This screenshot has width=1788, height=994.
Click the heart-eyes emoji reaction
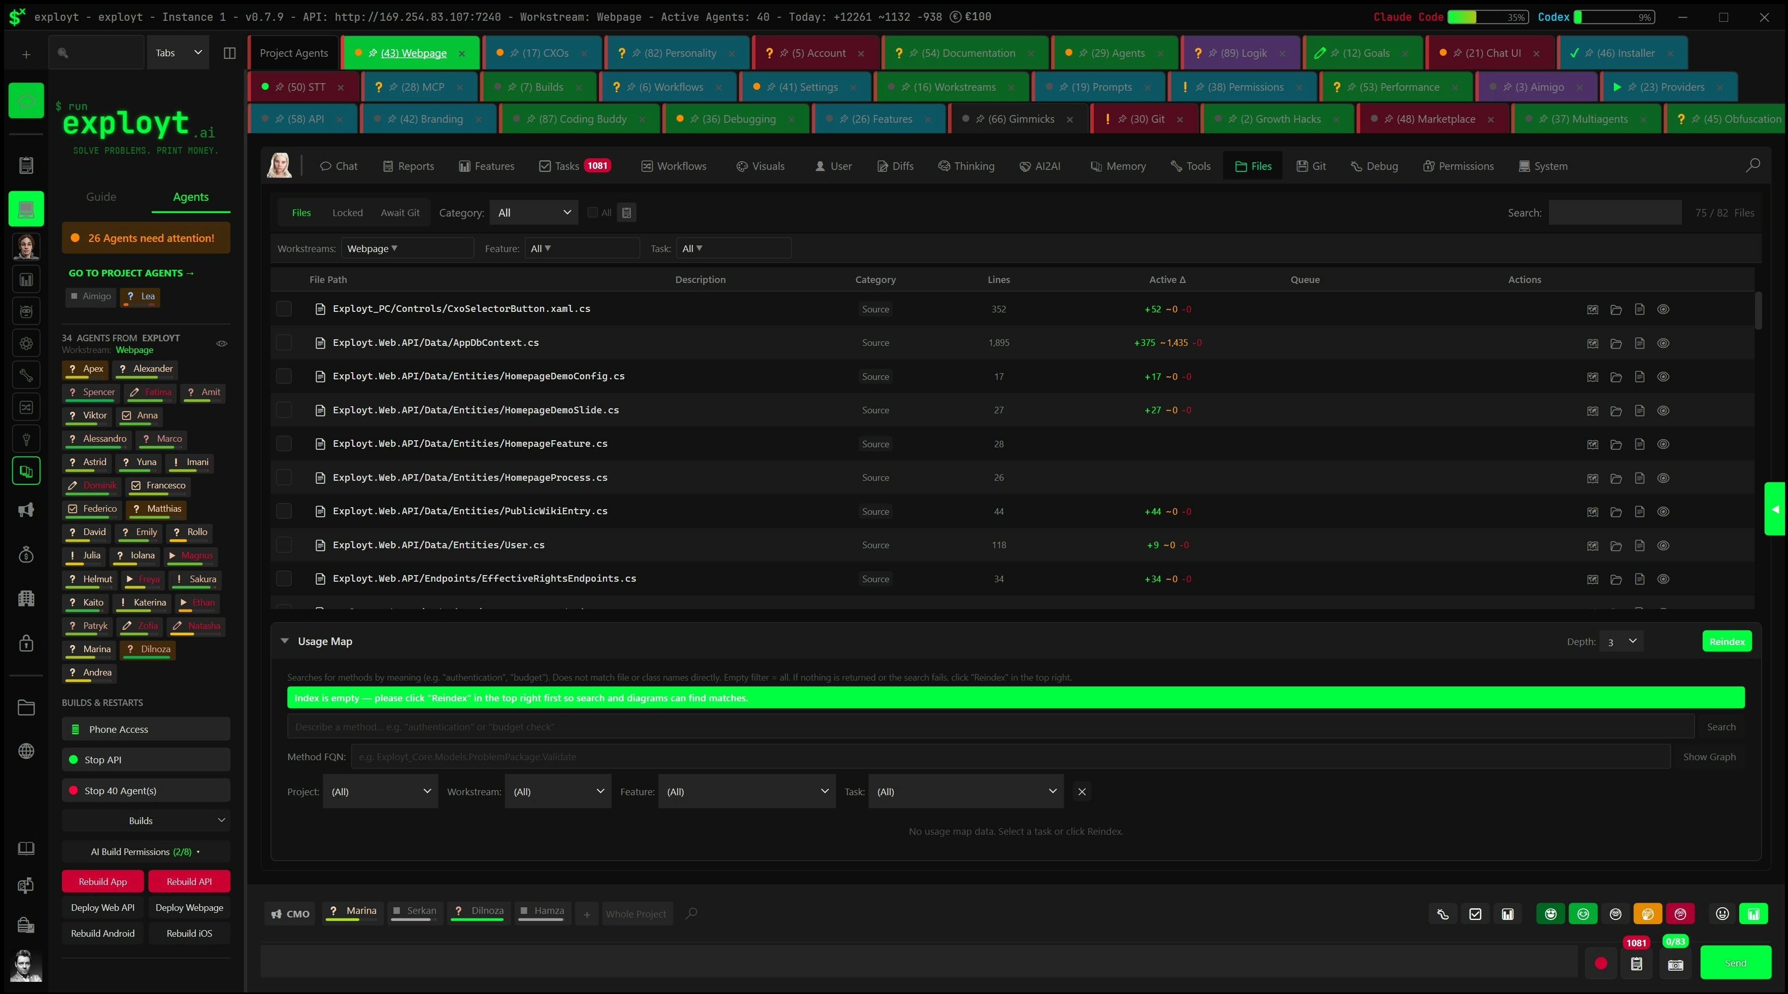[x=1550, y=914]
